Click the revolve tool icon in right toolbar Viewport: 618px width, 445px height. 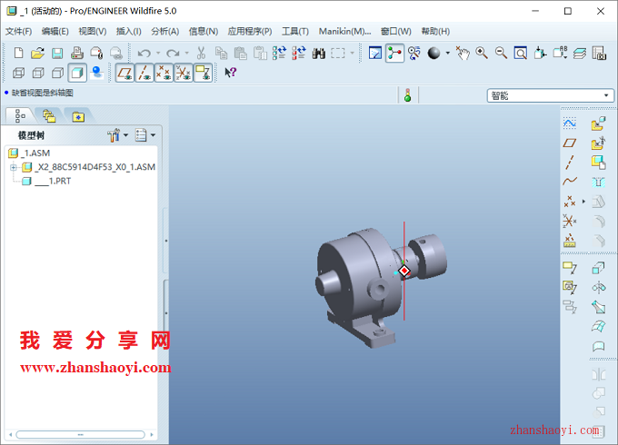pyautogui.click(x=598, y=288)
